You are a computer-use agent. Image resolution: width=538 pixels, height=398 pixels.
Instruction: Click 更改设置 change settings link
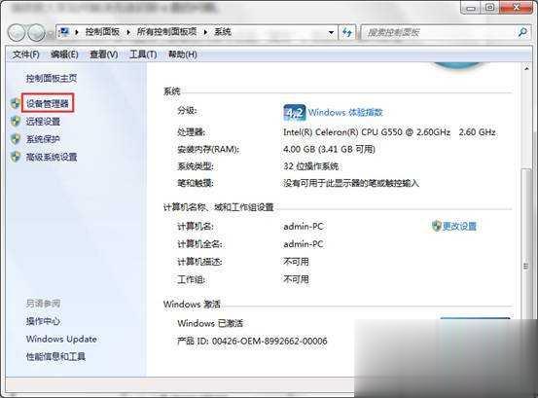(459, 226)
